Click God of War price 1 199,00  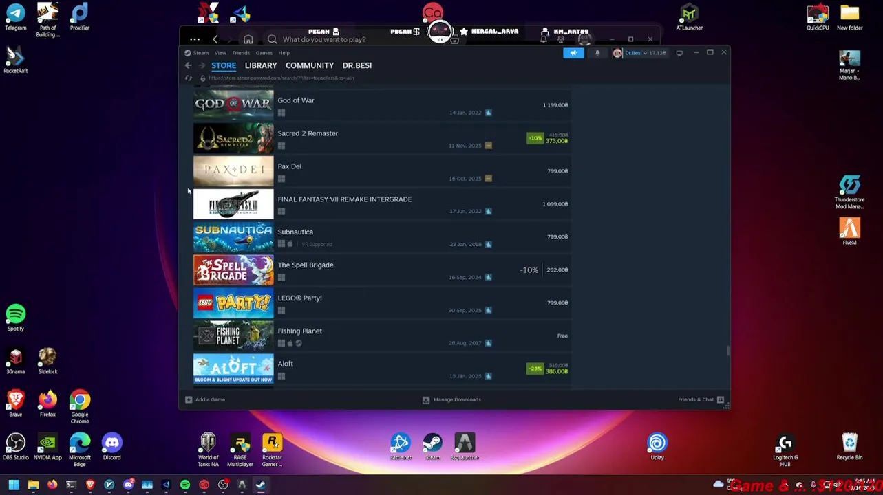(x=555, y=105)
